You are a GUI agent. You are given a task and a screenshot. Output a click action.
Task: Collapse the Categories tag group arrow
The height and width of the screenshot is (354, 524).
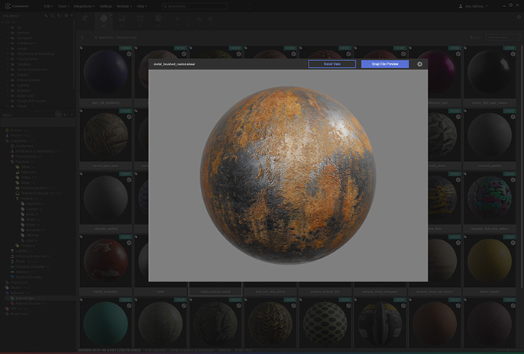tap(4, 141)
